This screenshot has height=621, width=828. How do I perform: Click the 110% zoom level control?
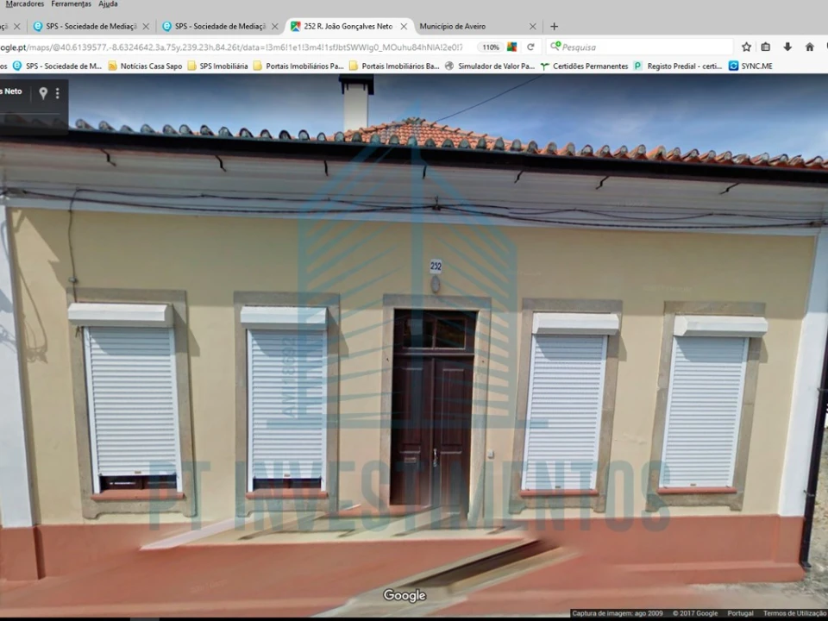click(490, 47)
